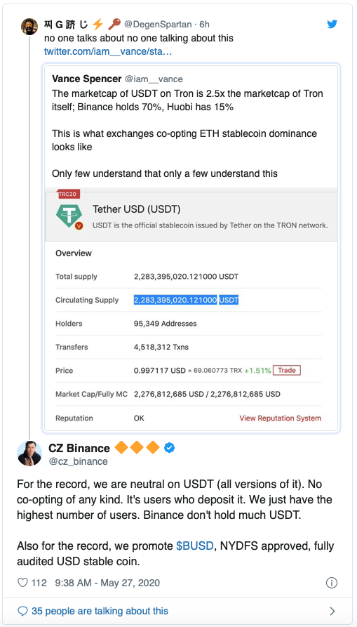
Task: Click the highlighted Circulating Supply value
Action: click(x=186, y=300)
